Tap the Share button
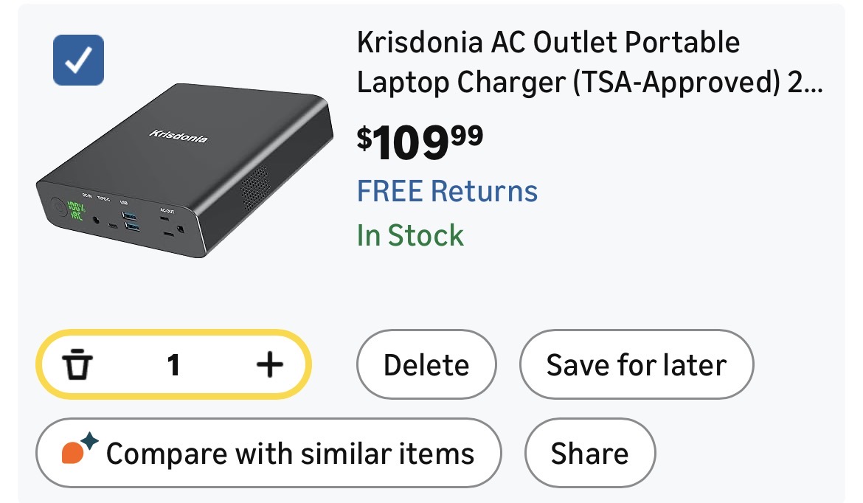 pos(589,453)
